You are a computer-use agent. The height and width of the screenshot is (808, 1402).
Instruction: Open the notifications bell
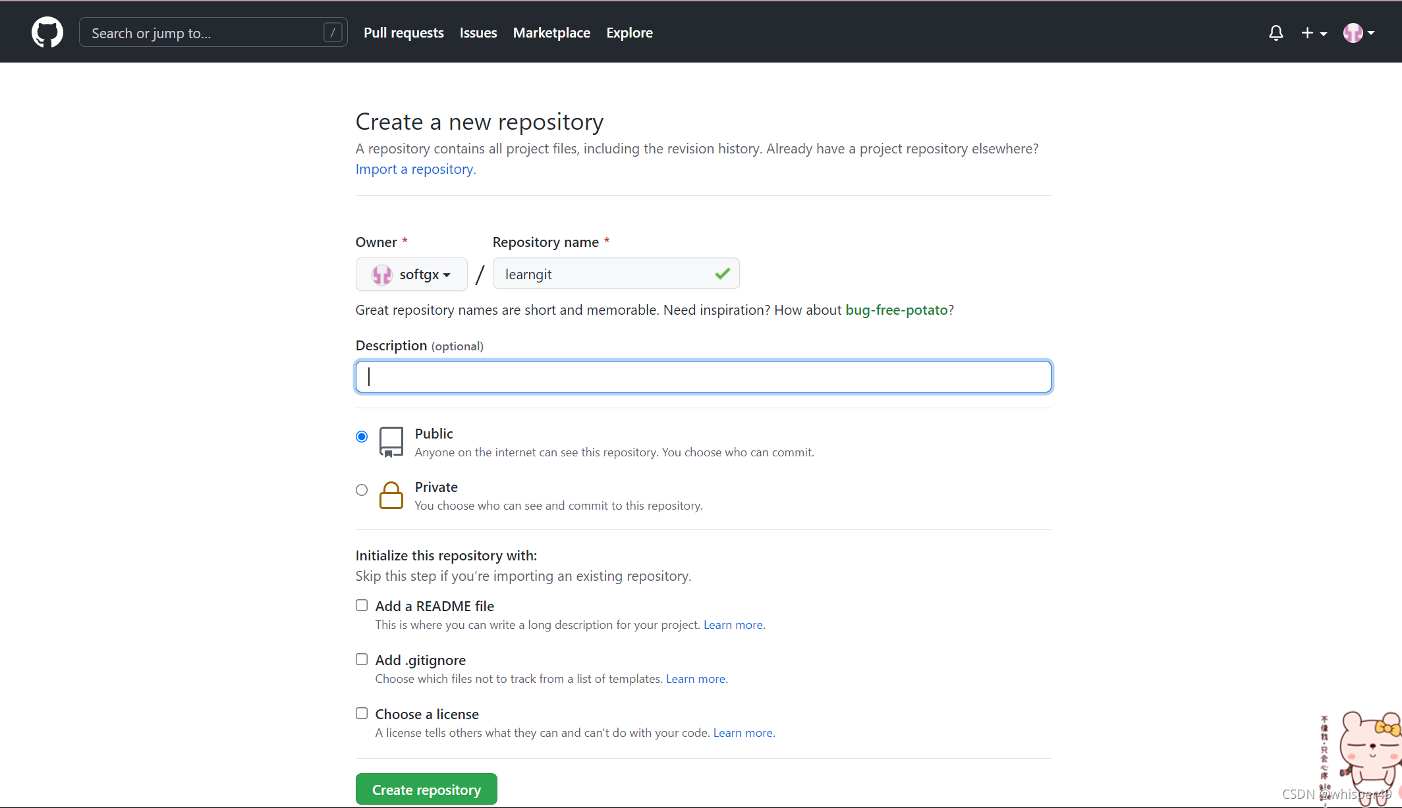(1276, 32)
